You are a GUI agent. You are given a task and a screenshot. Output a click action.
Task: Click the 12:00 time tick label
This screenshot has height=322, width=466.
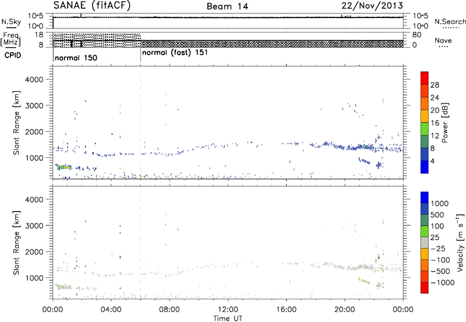[228, 310]
